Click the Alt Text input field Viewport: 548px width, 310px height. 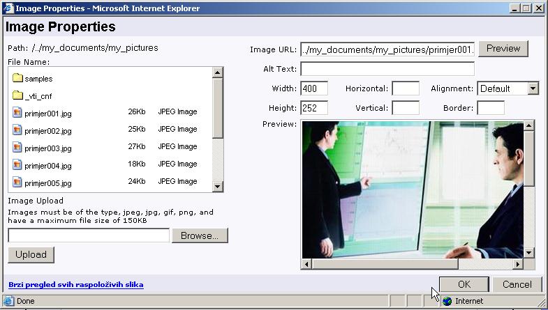click(x=387, y=69)
